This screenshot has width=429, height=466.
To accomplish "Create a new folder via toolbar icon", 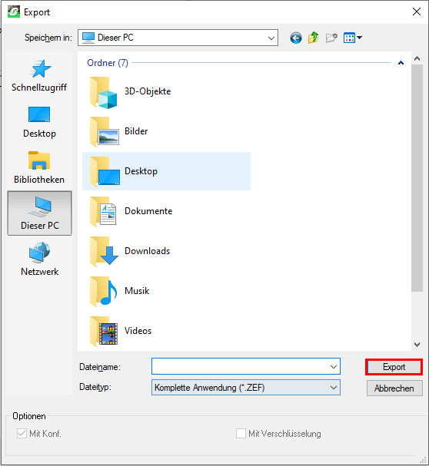I will pos(331,38).
